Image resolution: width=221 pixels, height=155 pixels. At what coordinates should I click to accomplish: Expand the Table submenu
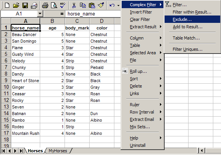[x=143, y=45]
